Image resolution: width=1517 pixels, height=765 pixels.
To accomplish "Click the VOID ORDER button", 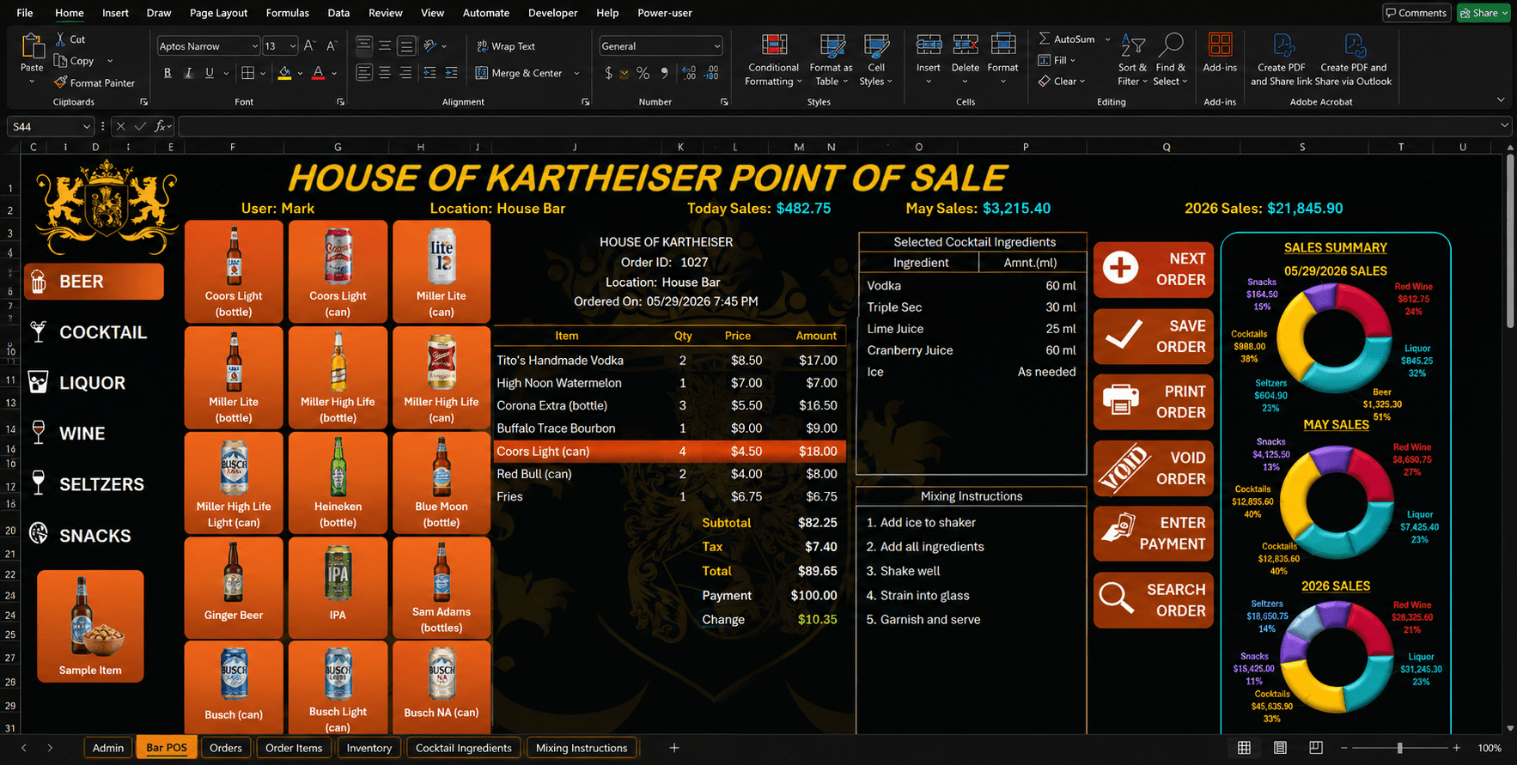I will [x=1153, y=469].
